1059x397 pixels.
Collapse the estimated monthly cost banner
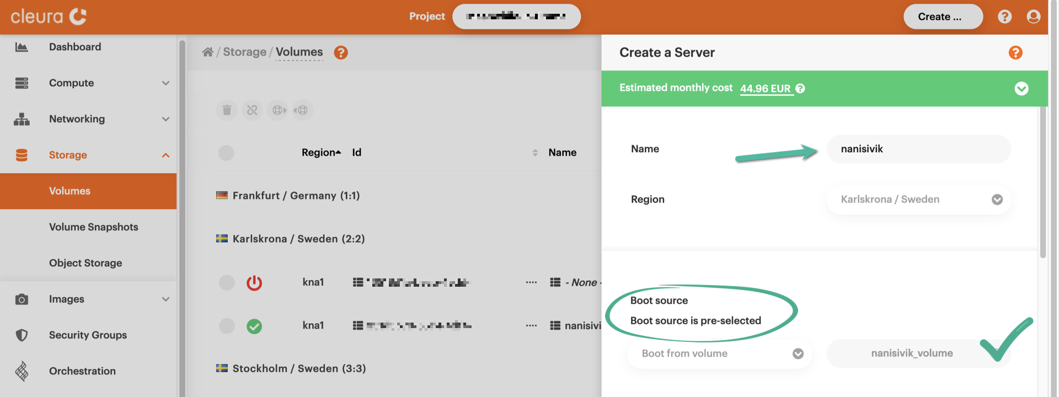1021,88
